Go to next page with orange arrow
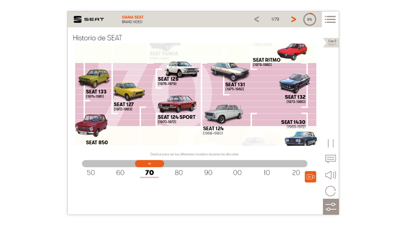This screenshot has width=407, height=226. click(293, 20)
